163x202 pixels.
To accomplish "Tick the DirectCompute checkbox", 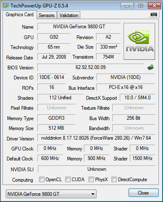I will coord(114,180).
